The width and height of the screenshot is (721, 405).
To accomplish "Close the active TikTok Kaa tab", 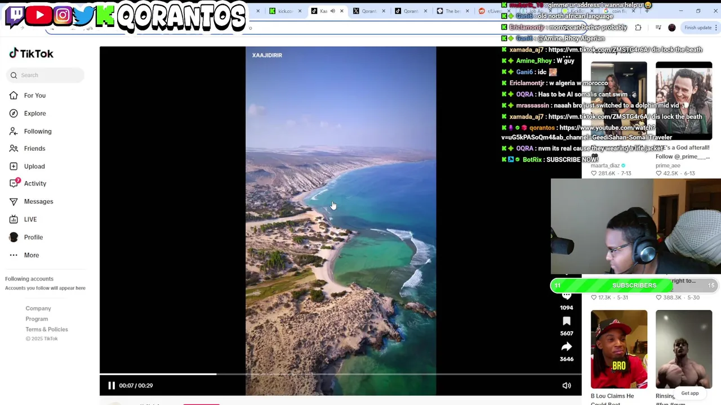I will coord(341,11).
